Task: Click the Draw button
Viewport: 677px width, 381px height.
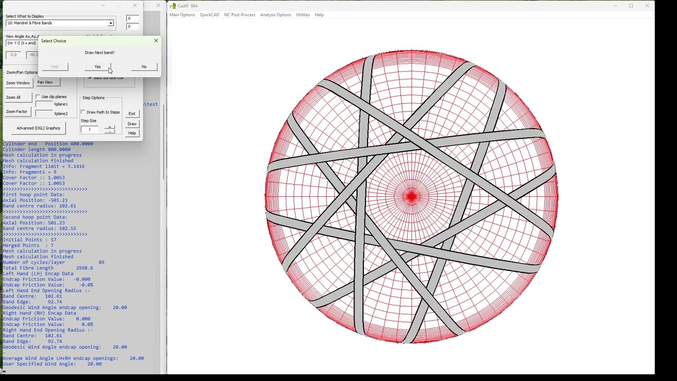Action: pos(132,124)
